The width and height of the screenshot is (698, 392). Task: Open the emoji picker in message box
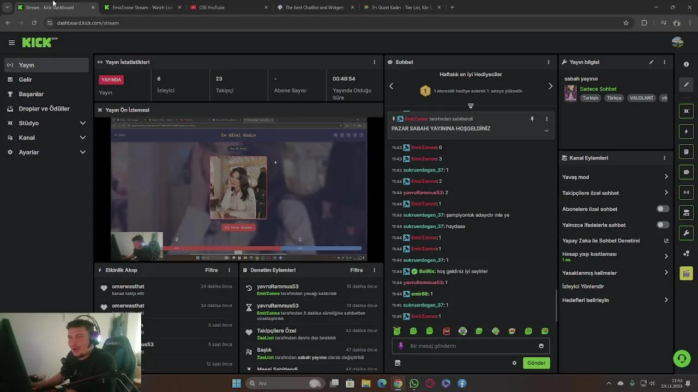[x=541, y=346]
